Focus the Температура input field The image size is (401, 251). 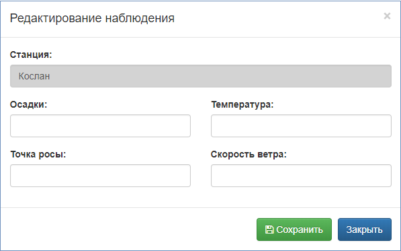[x=301, y=126]
